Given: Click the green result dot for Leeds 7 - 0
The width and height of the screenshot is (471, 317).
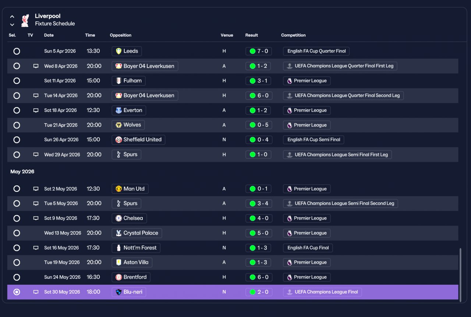Looking at the screenshot, I should (252, 51).
